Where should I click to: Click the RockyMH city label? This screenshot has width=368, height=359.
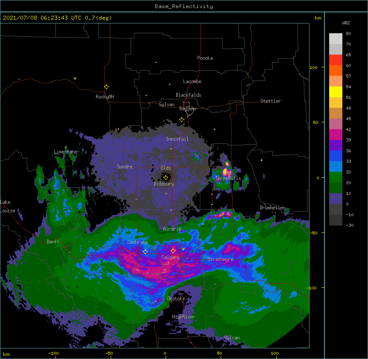(105, 97)
